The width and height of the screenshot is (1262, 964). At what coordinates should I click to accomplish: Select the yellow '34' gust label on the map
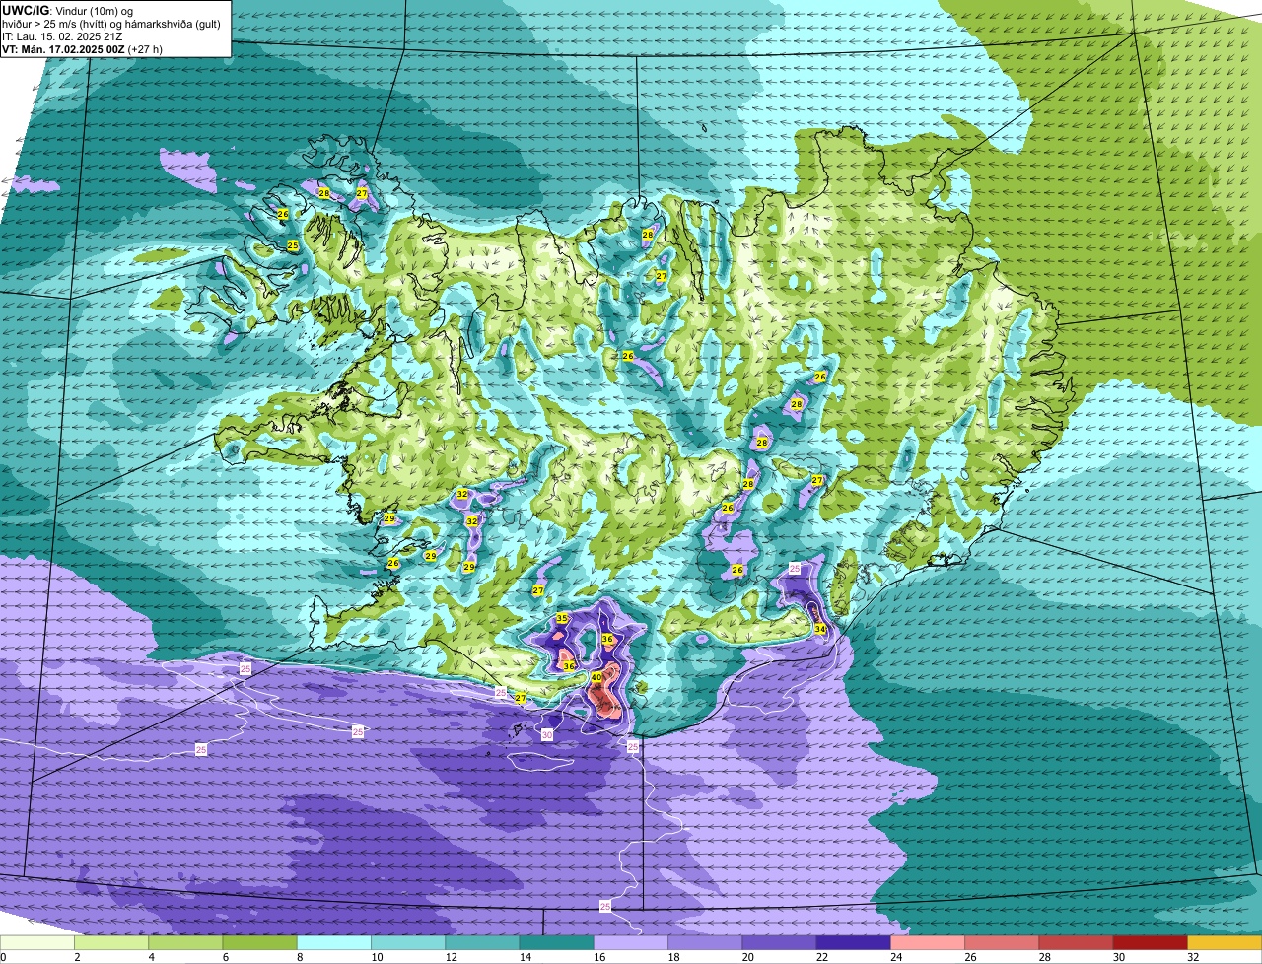click(x=820, y=629)
